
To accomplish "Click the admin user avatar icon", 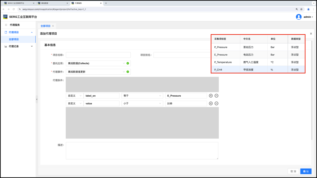I will 298,17.
